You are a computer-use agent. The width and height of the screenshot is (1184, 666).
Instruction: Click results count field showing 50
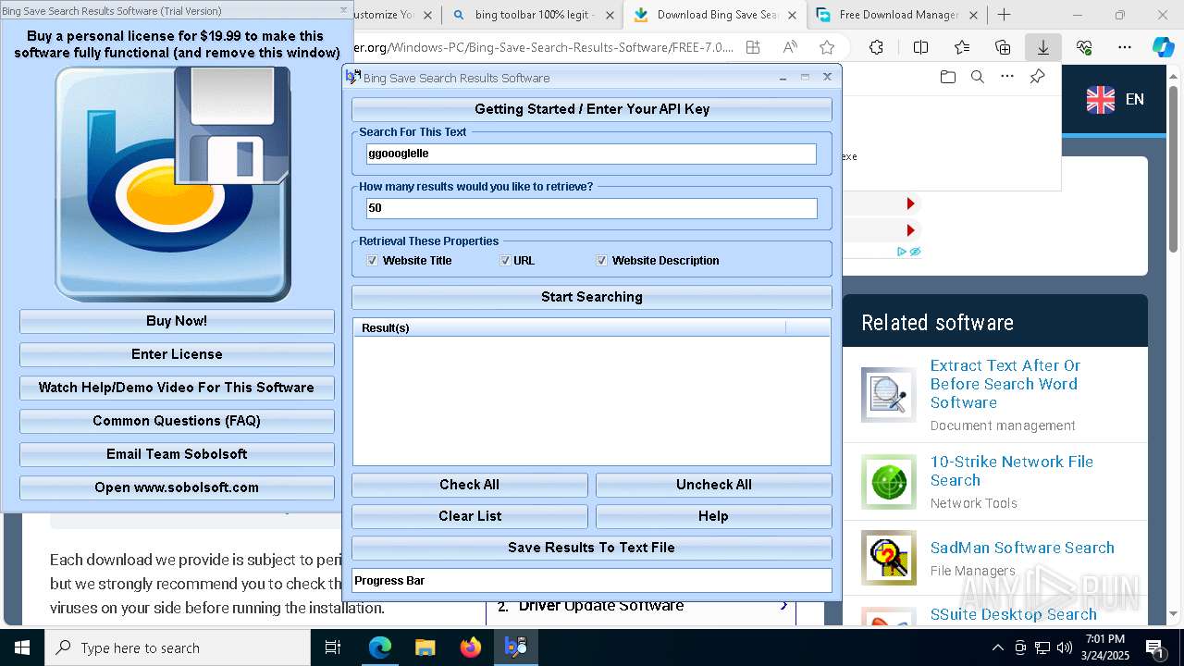pyautogui.click(x=592, y=208)
